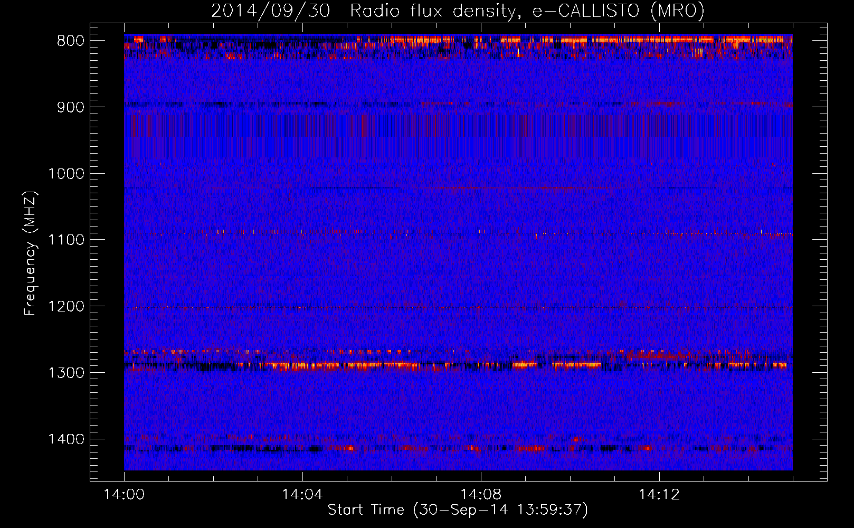Click the bright emission band near 1300 MHz
The height and width of the screenshot is (528, 854).
pyautogui.click(x=458, y=364)
